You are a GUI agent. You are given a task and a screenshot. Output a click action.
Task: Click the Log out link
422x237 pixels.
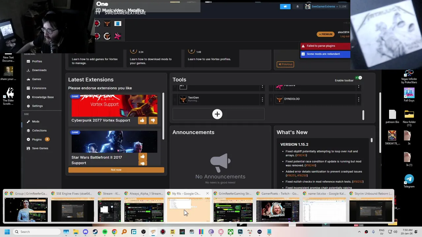[x=345, y=36]
